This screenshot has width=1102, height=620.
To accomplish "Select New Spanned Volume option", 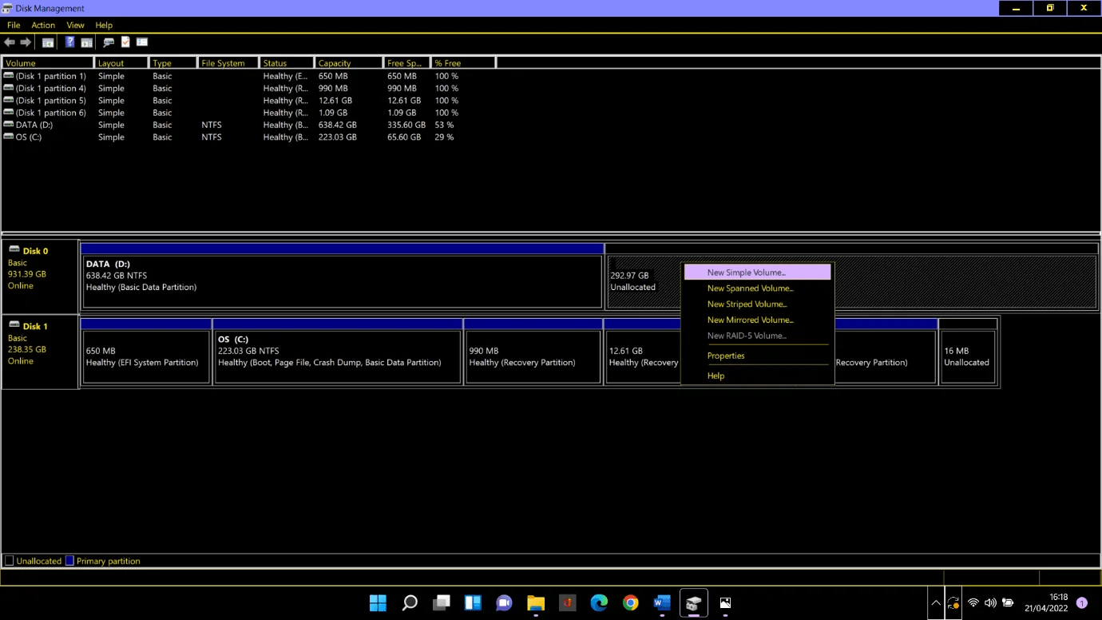I will pyautogui.click(x=750, y=288).
